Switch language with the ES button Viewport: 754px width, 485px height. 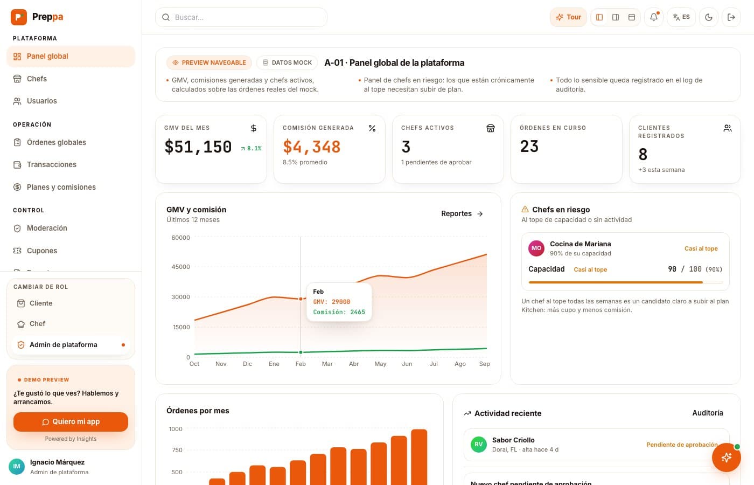tap(681, 17)
